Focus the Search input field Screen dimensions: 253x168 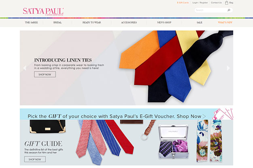pyautogui.click(x=210, y=10)
